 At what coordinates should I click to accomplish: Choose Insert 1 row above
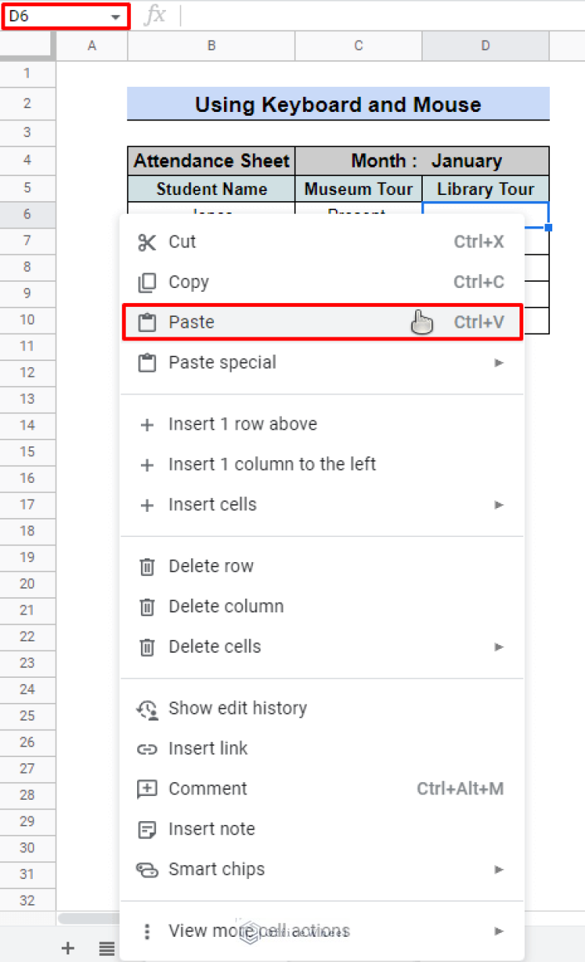(242, 424)
